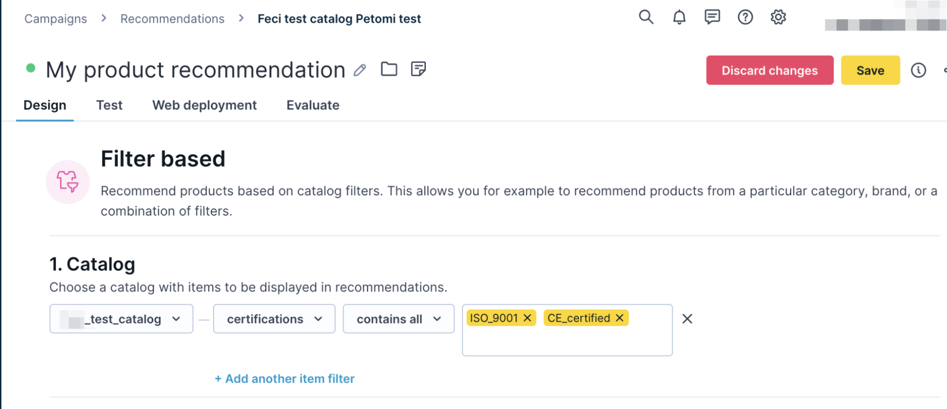Open the Web deployment tab
The height and width of the screenshot is (409, 947).
205,105
